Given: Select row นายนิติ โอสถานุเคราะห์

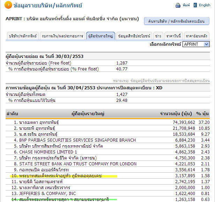Looking at the screenshot, I should [x=107, y=181].
